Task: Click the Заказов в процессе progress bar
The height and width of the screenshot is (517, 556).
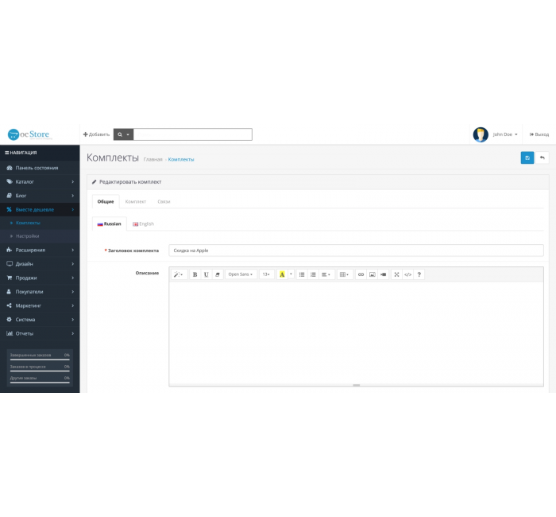Action: click(x=40, y=371)
